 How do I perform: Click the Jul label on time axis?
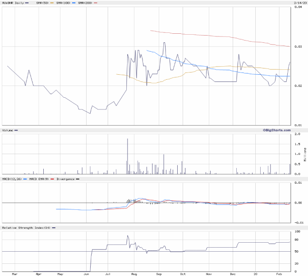[x=108, y=273]
